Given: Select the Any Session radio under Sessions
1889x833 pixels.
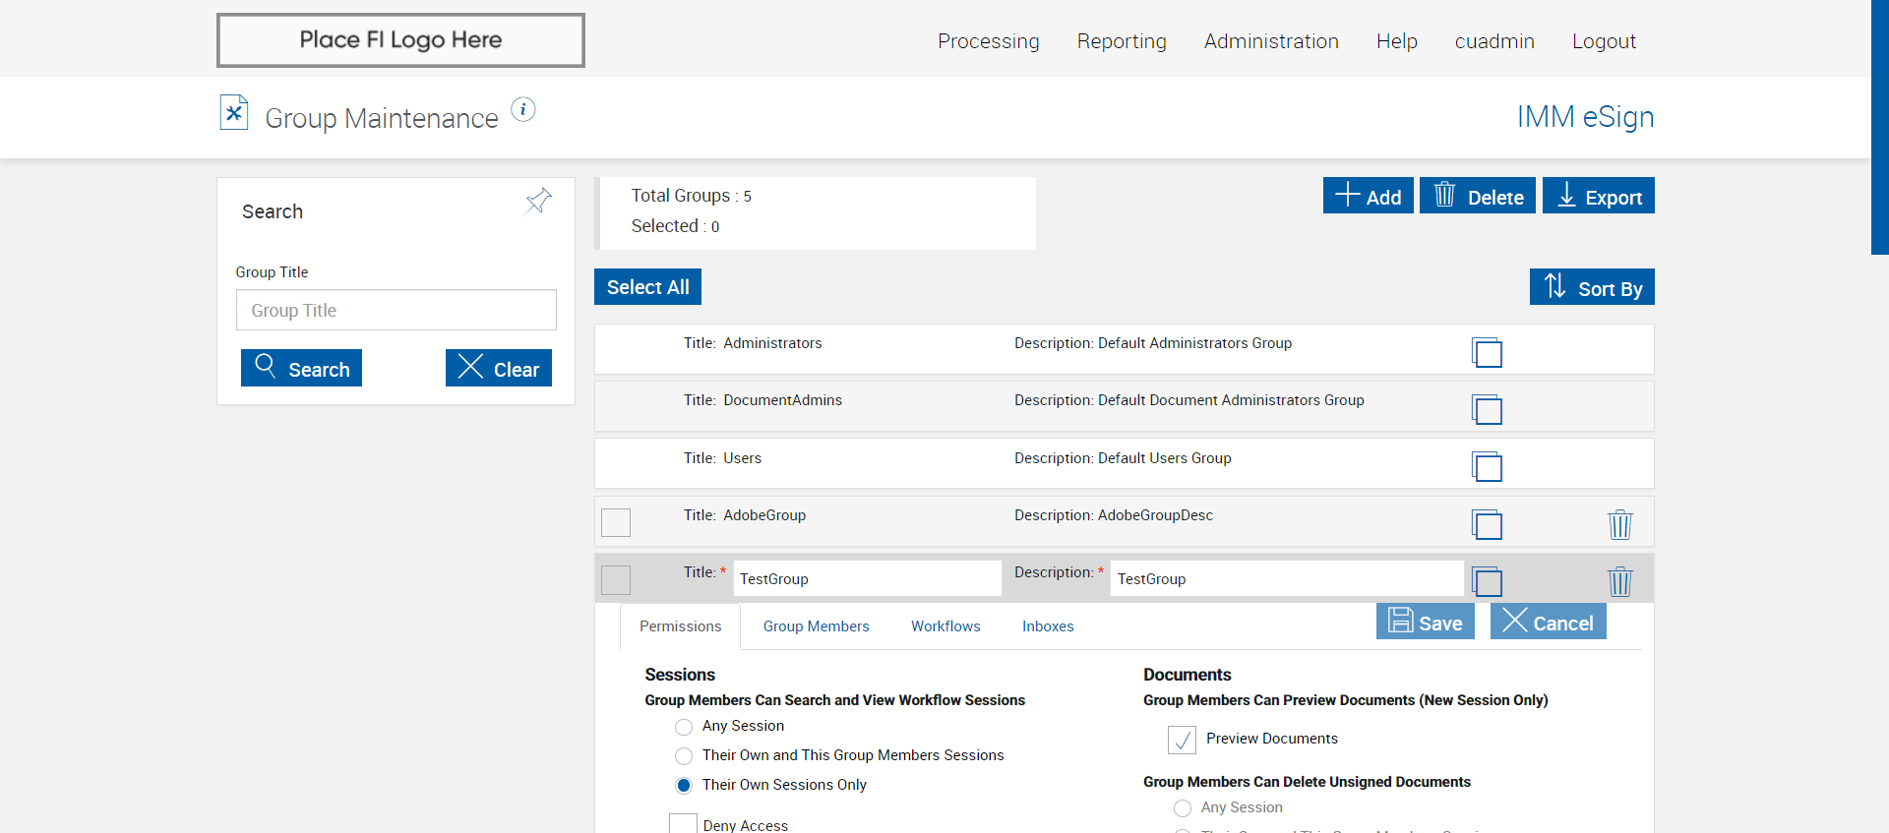Looking at the screenshot, I should tap(684, 727).
